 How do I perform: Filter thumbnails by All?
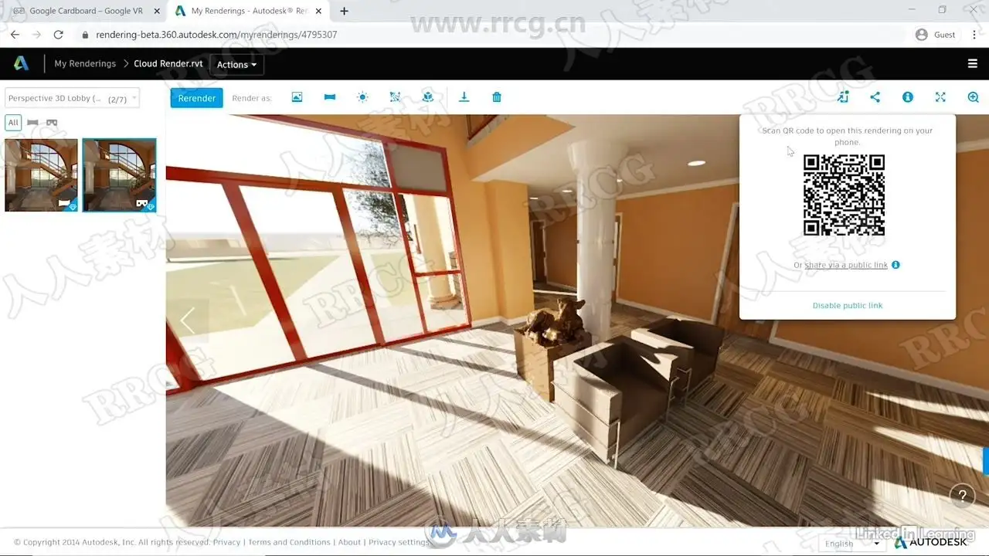click(x=13, y=123)
